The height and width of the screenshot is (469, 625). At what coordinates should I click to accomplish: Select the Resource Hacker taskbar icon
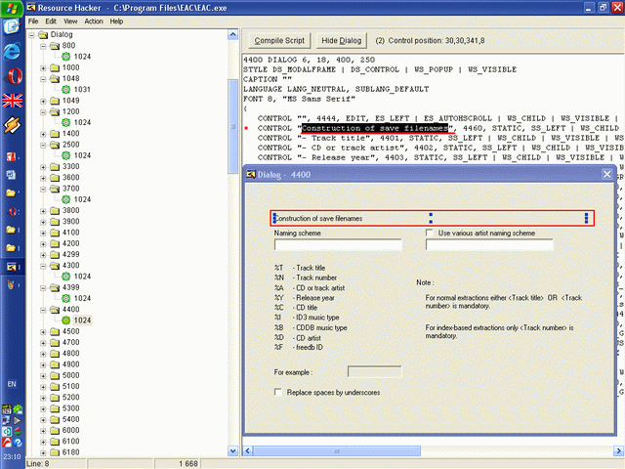[x=12, y=267]
